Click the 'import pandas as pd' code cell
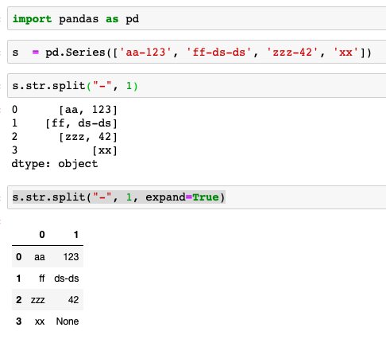 (196, 18)
